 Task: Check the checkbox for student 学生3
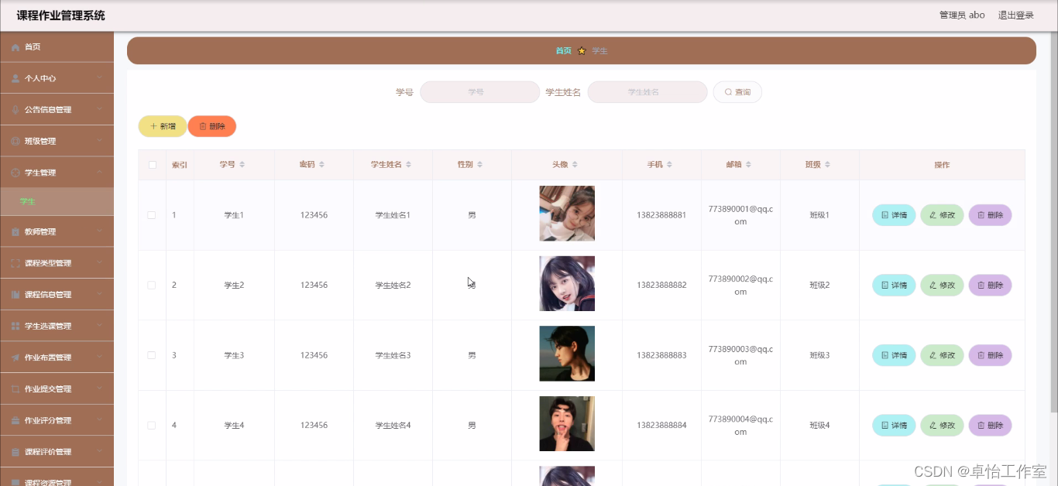(152, 354)
